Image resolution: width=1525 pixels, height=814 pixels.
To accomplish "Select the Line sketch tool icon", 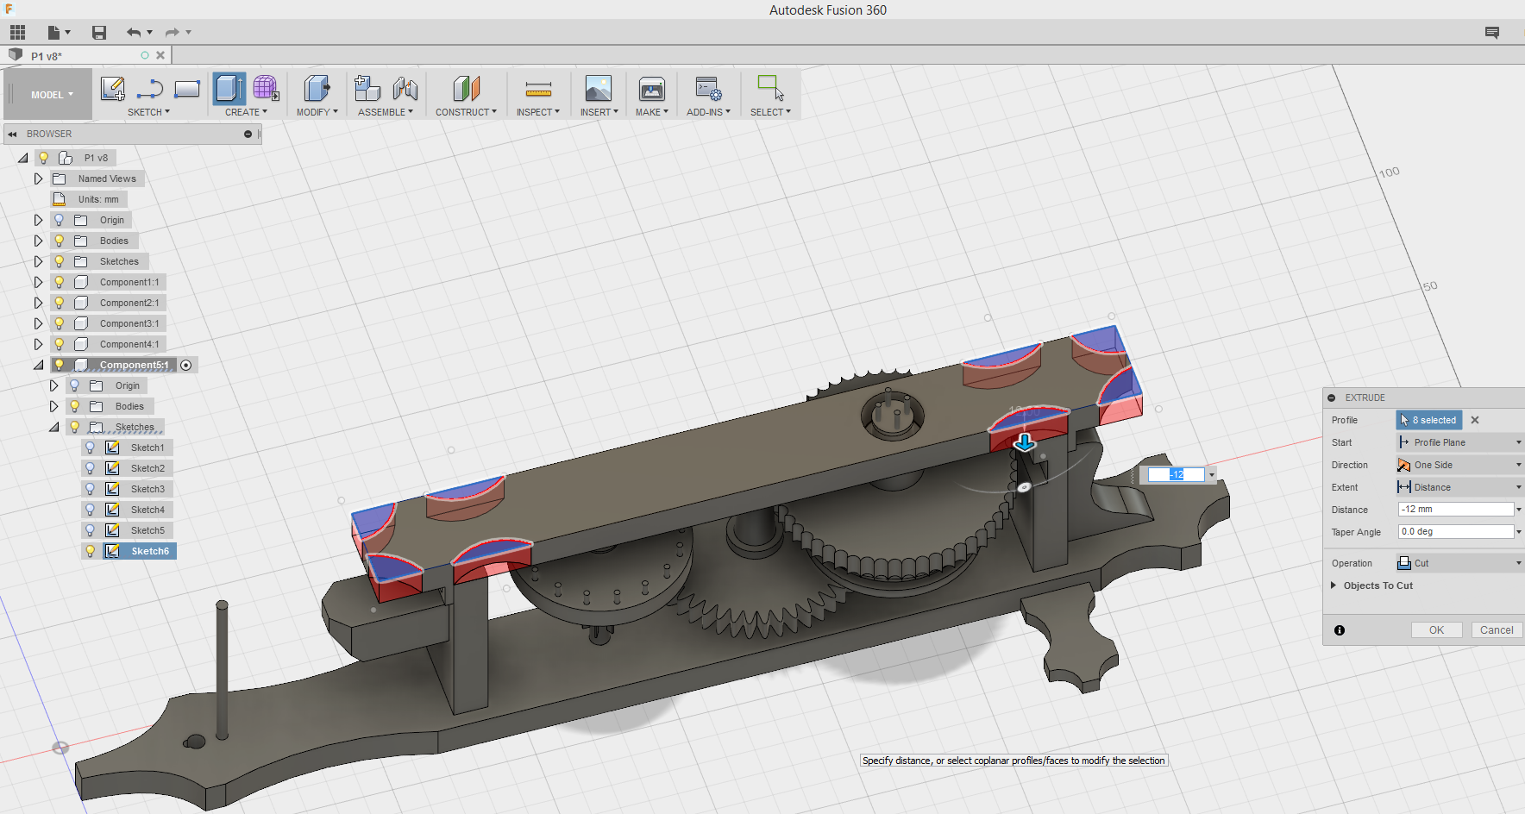I will (150, 88).
